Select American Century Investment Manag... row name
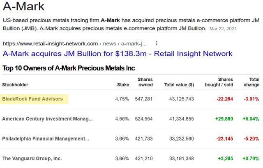This screenshot has height=168, width=263. pos(47,119)
